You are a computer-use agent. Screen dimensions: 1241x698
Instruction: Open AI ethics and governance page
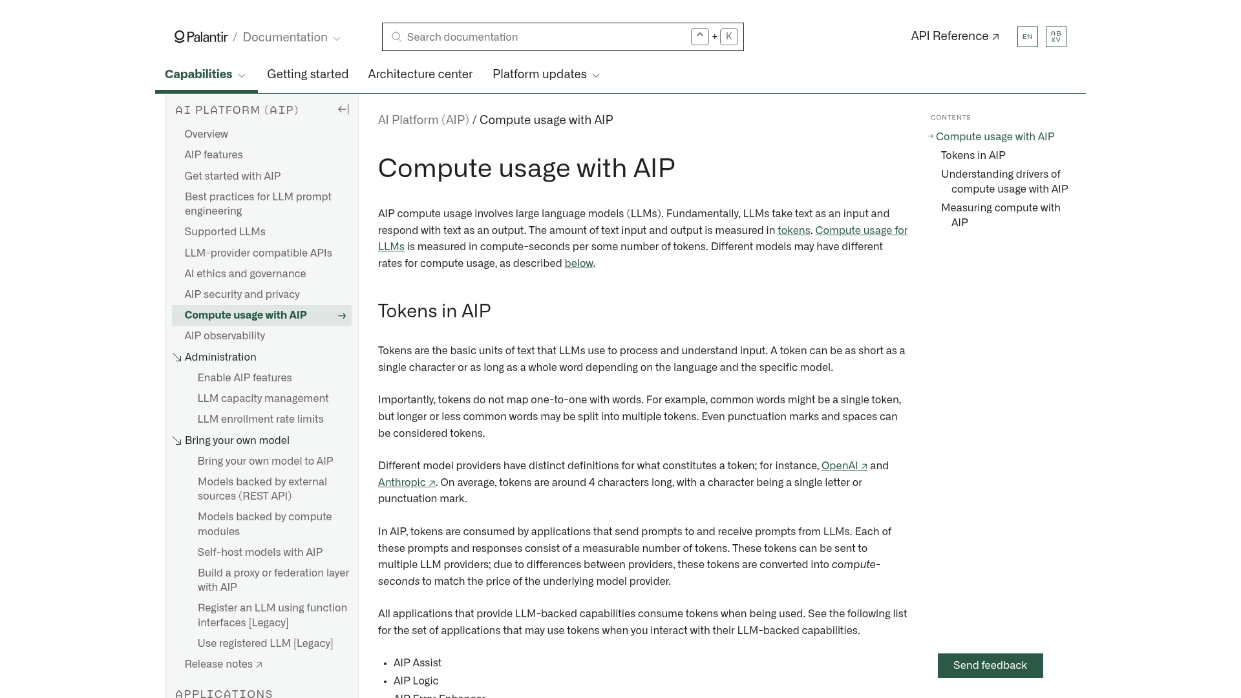[245, 273]
